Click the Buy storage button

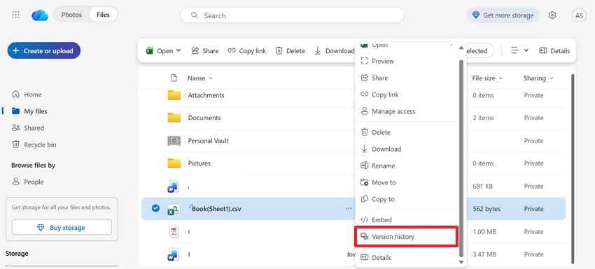coord(62,227)
